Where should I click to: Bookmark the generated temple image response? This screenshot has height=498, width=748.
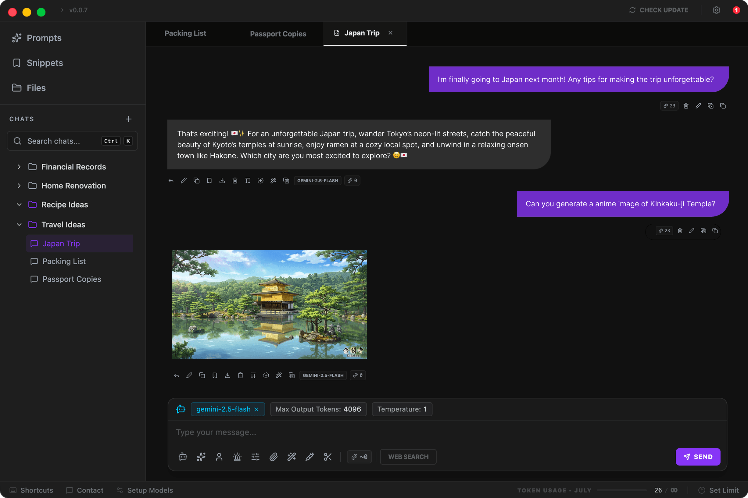[215, 375]
